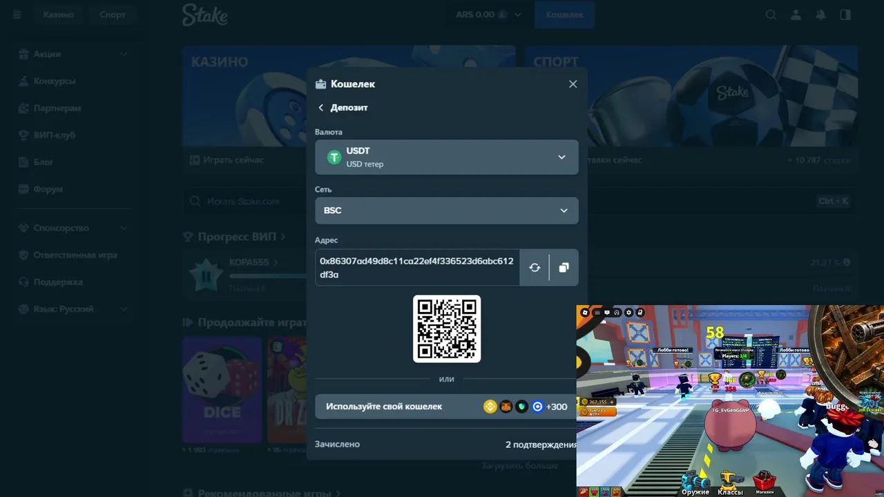The width and height of the screenshot is (884, 497).
Task: Click the deposit QR code
Action: pos(447,329)
